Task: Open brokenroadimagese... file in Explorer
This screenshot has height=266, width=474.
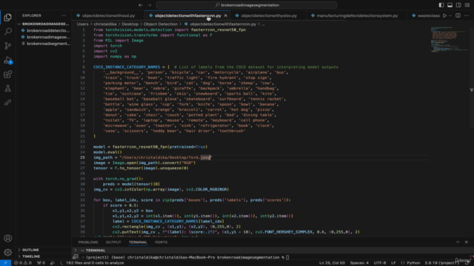Action: 44,37
